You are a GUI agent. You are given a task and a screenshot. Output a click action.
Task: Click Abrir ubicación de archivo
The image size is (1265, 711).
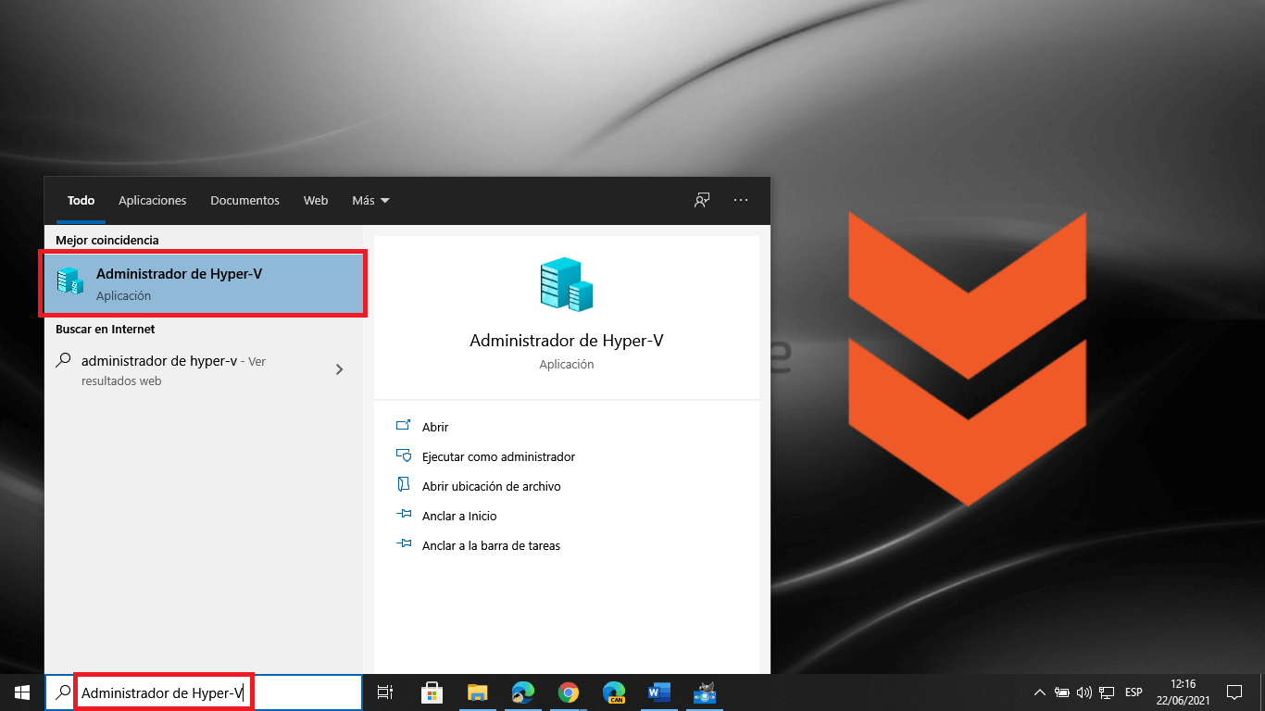coord(491,486)
